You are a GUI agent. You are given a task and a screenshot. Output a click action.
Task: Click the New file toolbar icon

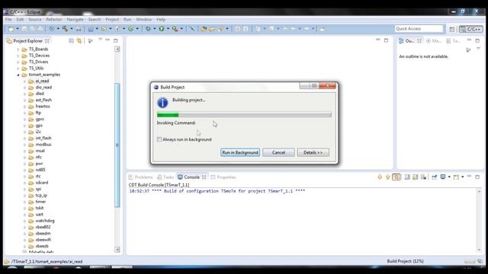pos(11,29)
